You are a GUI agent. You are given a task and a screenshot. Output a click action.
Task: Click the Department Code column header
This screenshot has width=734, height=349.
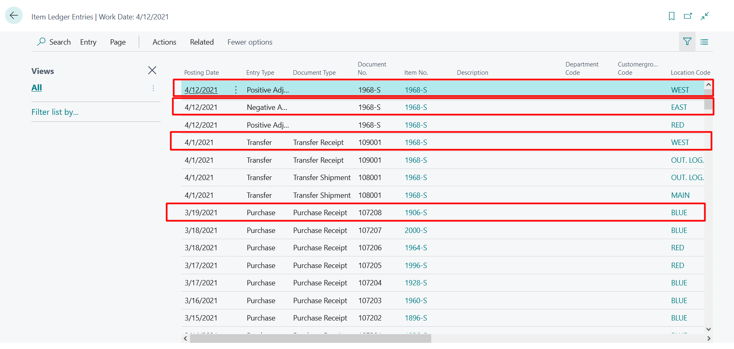pyautogui.click(x=582, y=68)
